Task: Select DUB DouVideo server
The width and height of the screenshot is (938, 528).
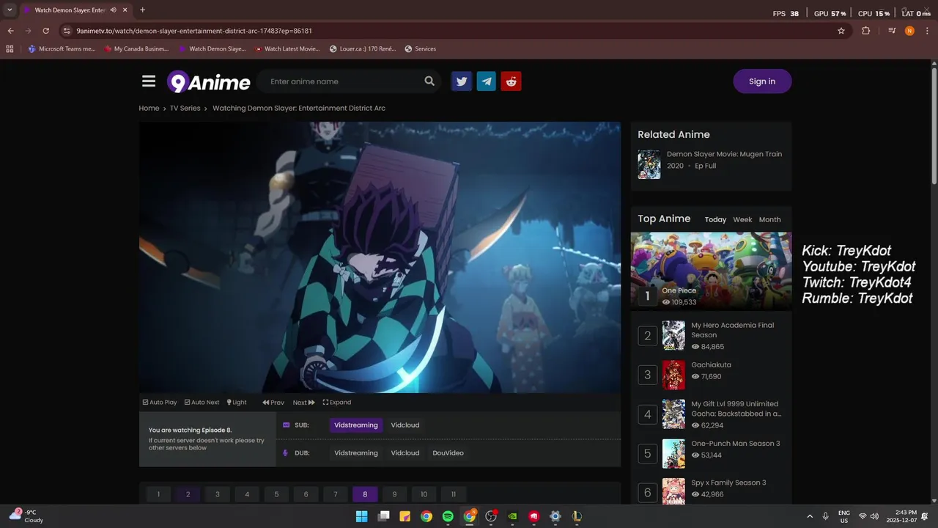Action: click(448, 453)
